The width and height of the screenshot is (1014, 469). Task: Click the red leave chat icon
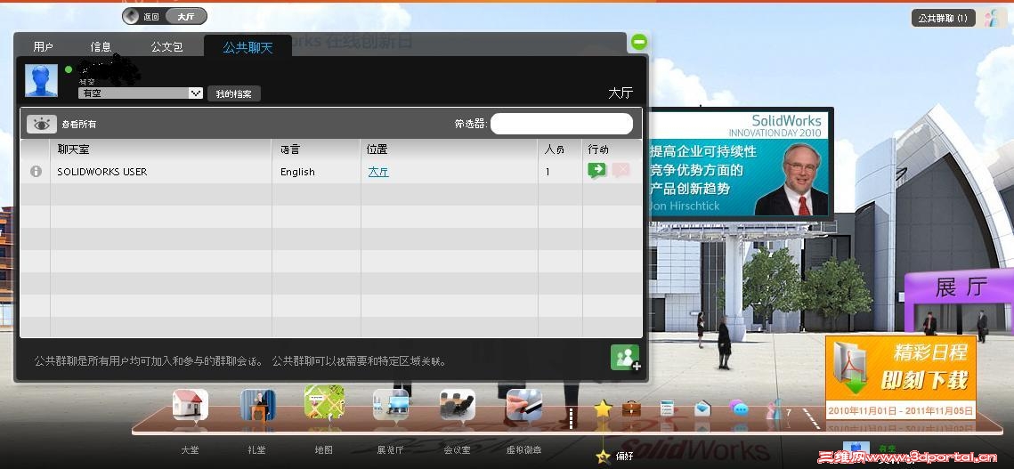(x=621, y=171)
